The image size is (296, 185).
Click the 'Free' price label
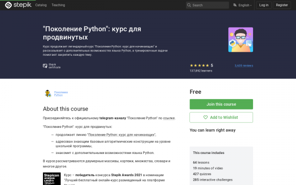coord(195,92)
